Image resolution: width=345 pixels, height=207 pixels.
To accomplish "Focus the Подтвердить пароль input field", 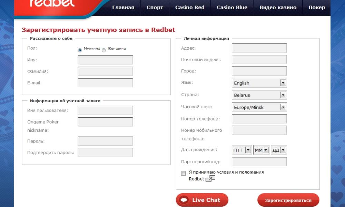I will click(105, 152).
